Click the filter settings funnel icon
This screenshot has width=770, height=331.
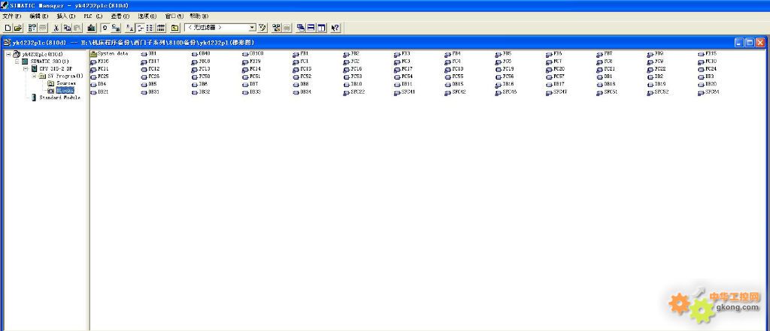262,28
